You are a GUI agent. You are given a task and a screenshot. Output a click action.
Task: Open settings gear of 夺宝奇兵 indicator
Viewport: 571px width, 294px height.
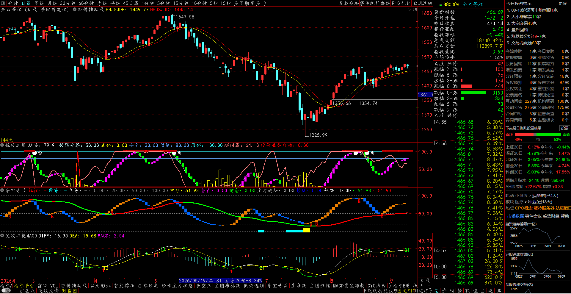tap(2, 190)
